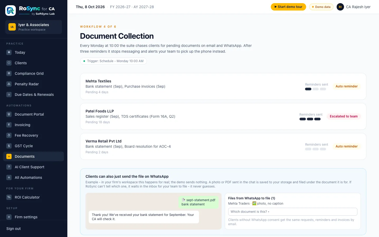Sign out of the workspace
This screenshot has height=237, width=379.
(13, 229)
